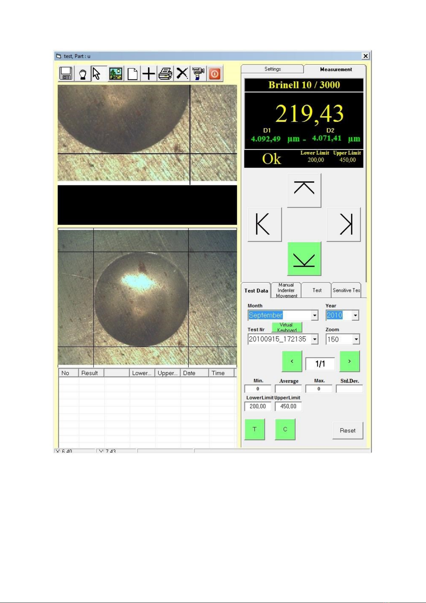Expand the Test Nr dropdown
The width and height of the screenshot is (426, 603).
(x=315, y=339)
